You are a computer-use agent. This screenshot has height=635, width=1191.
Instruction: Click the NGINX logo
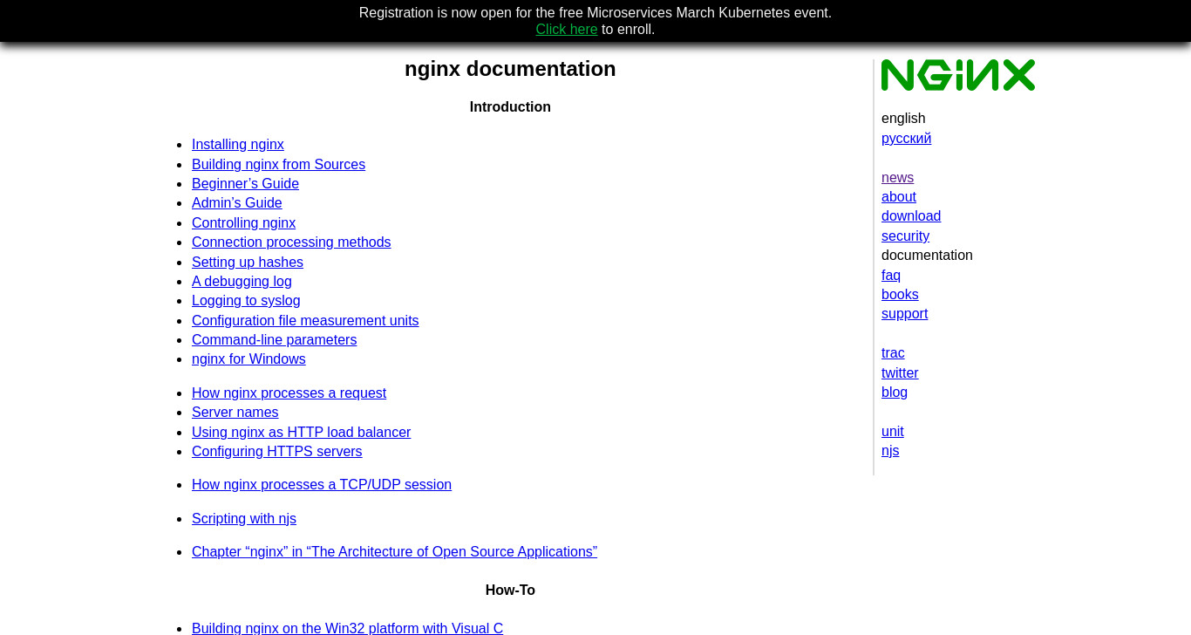tap(958, 75)
